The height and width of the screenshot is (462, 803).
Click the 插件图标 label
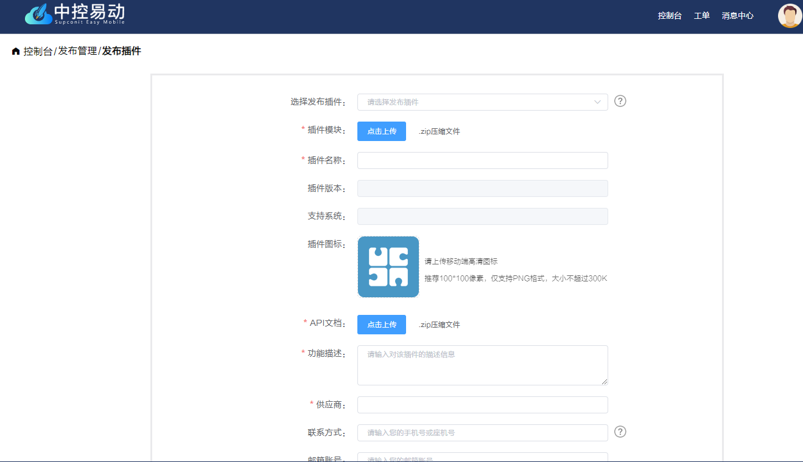tap(327, 244)
